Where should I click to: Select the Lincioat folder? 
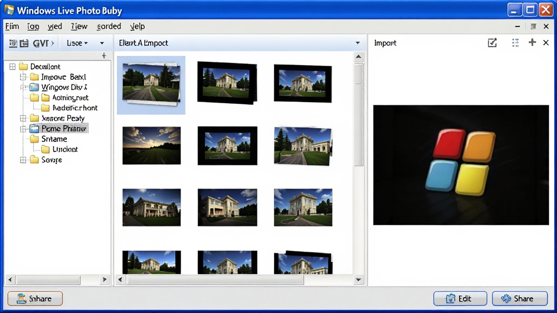59,149
